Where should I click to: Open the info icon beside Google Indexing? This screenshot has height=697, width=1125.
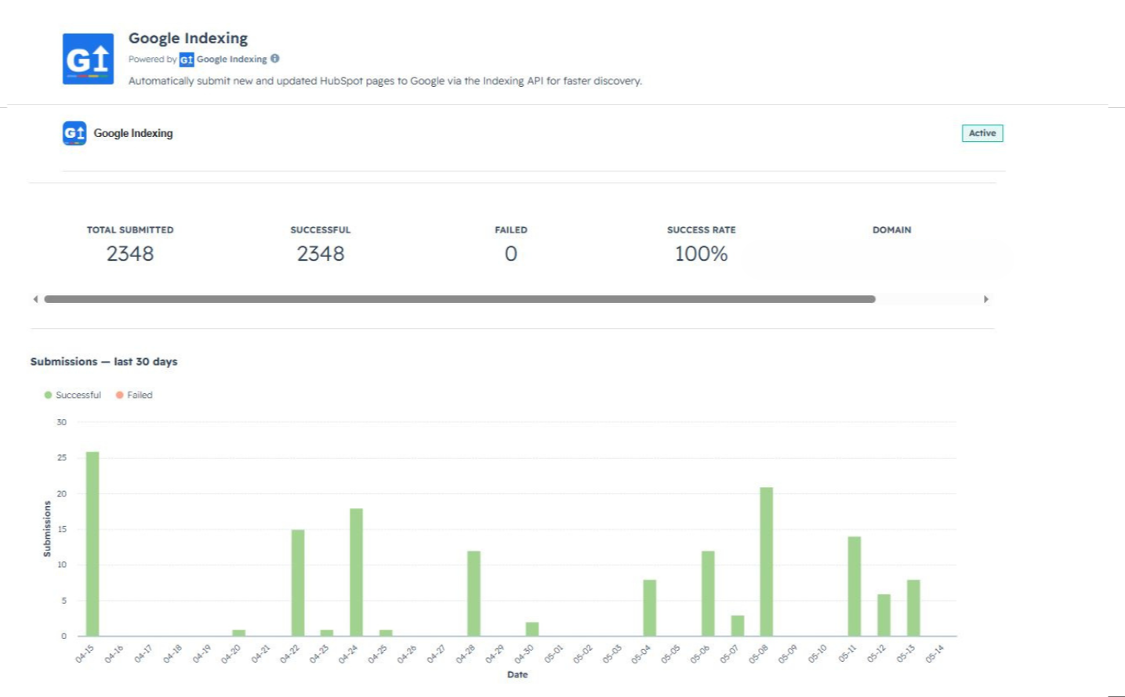275,59
